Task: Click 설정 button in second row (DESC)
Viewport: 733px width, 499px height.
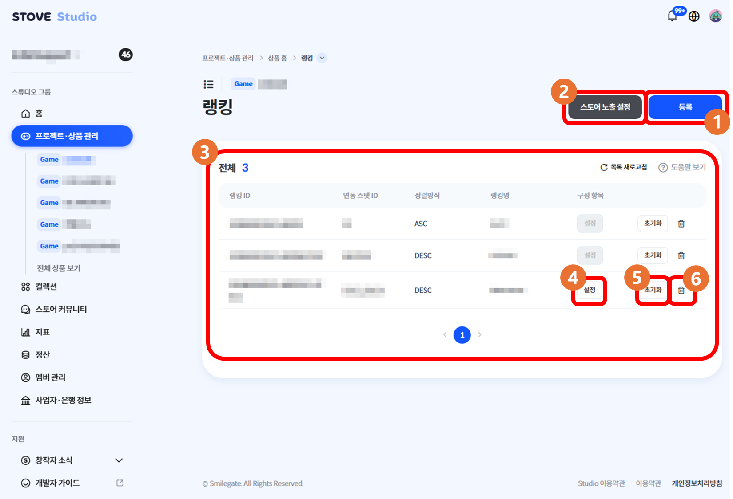Action: (590, 255)
